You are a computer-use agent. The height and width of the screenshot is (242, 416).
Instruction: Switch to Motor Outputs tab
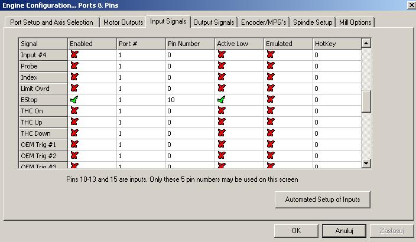tap(123, 22)
